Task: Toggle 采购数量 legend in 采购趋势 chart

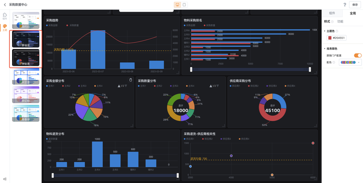Action: pyautogui.click(x=73, y=25)
